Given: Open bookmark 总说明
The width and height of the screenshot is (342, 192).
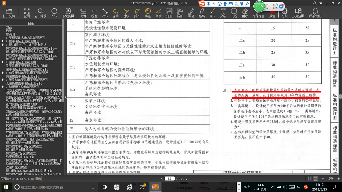Looking at the screenshot, I should (x=11, y=34).
